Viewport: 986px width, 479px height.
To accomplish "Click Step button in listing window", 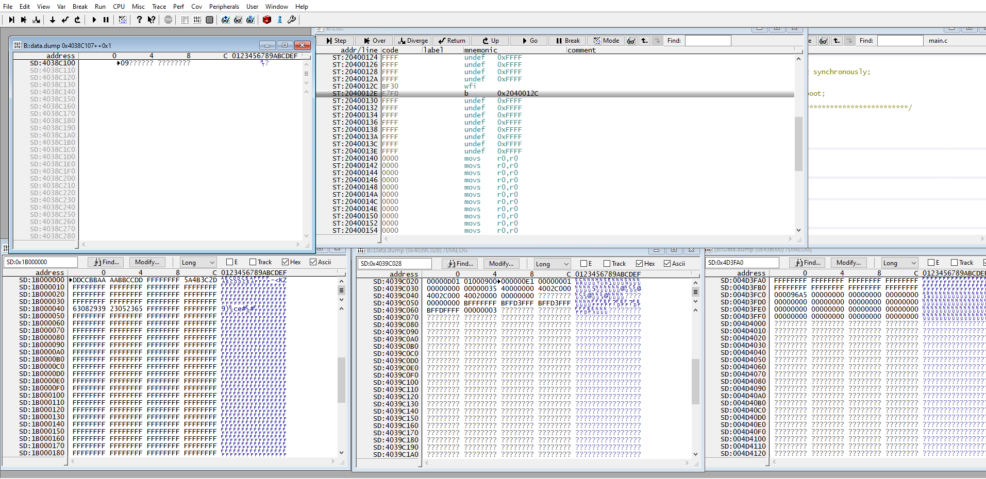I will (x=336, y=41).
